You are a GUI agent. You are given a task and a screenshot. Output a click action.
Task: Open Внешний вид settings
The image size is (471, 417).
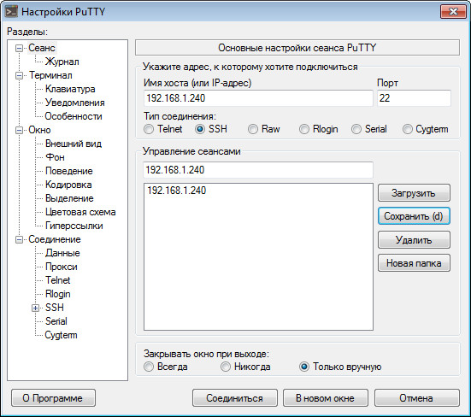click(74, 144)
